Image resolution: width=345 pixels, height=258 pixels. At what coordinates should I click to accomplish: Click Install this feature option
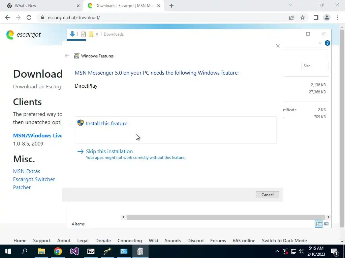(x=175, y=130)
